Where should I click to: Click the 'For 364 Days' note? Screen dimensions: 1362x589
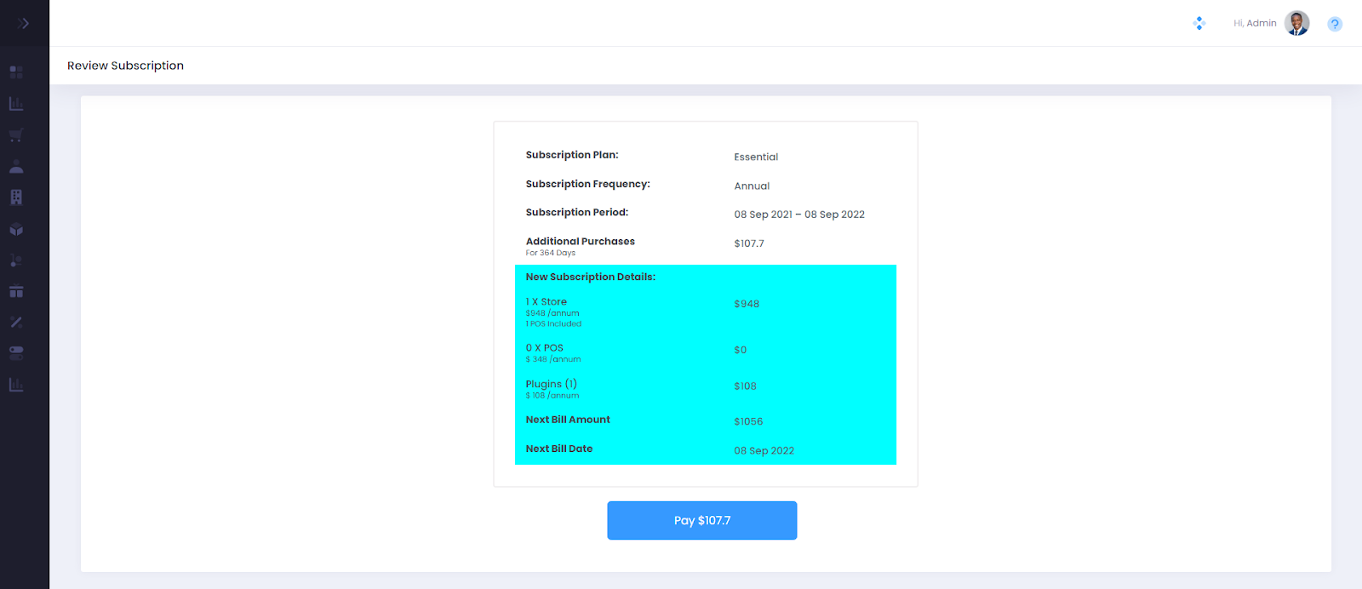[x=551, y=253]
